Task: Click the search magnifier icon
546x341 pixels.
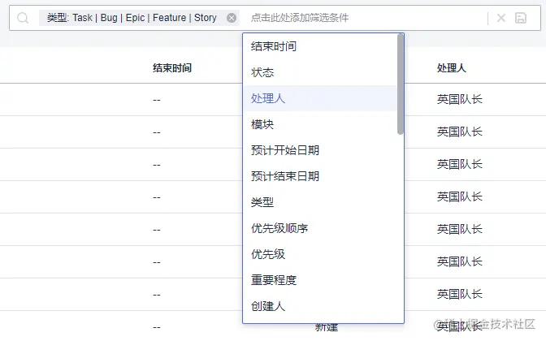Action: pyautogui.click(x=23, y=18)
